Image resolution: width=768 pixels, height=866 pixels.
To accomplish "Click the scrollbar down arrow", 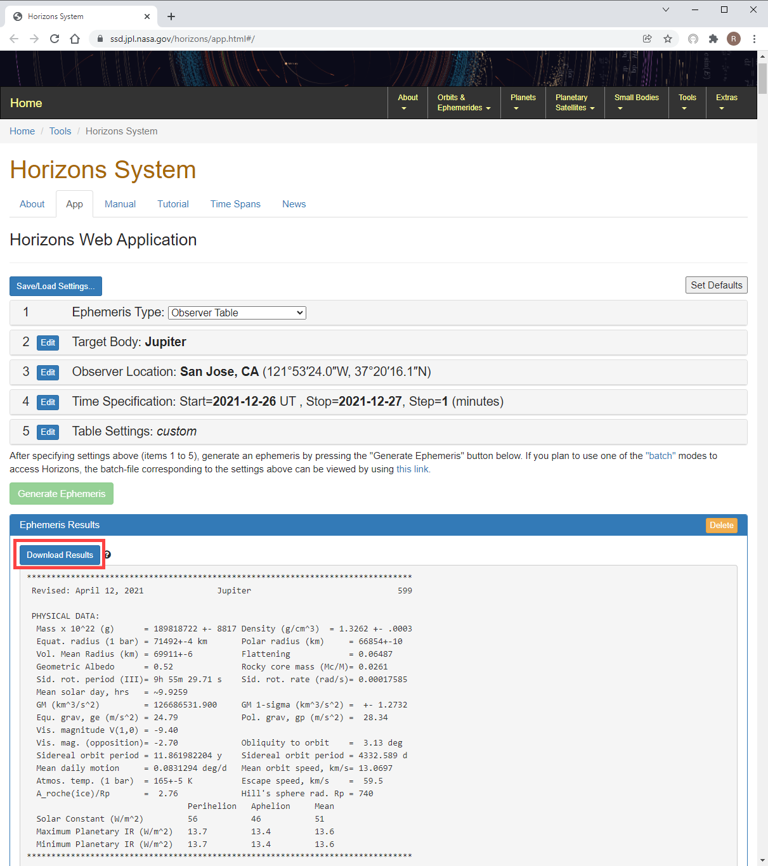I will [x=763, y=860].
